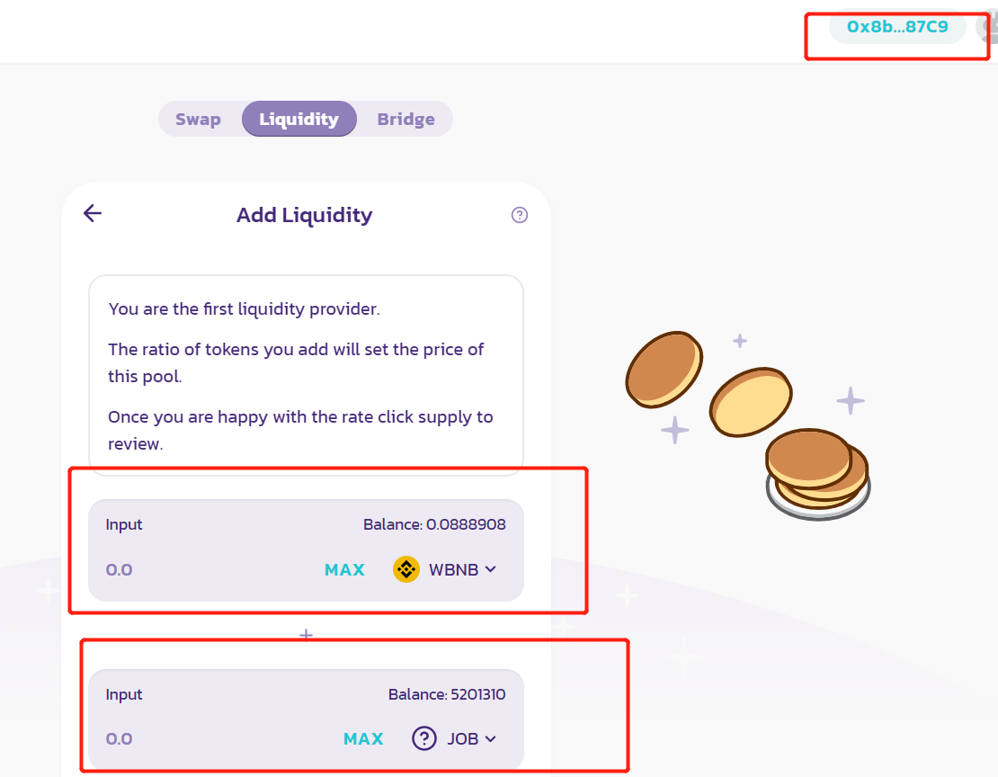Click the first liquidity provider notice card

coord(305,374)
